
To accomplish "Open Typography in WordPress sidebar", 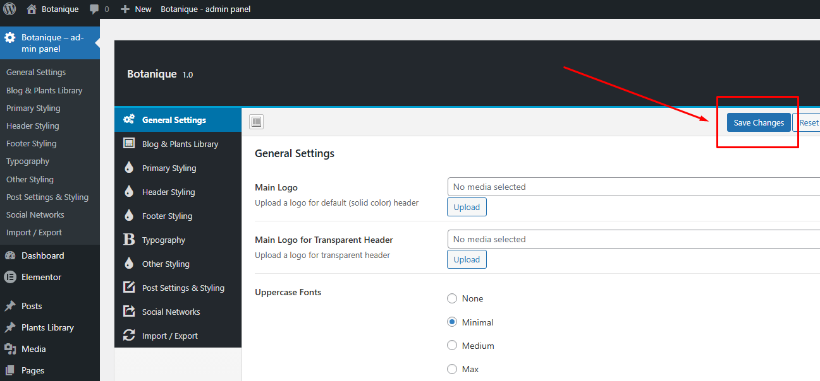I will (28, 161).
